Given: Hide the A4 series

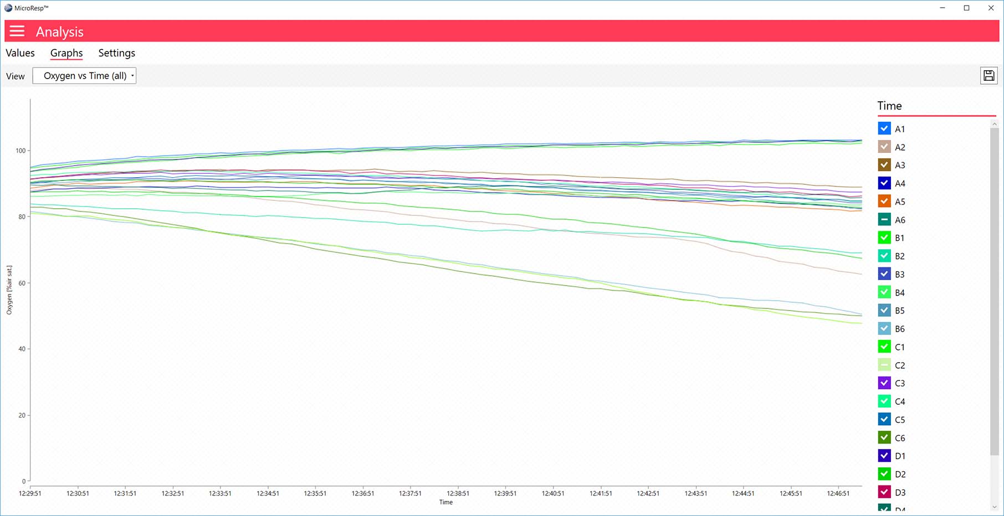Looking at the screenshot, I should [x=884, y=183].
